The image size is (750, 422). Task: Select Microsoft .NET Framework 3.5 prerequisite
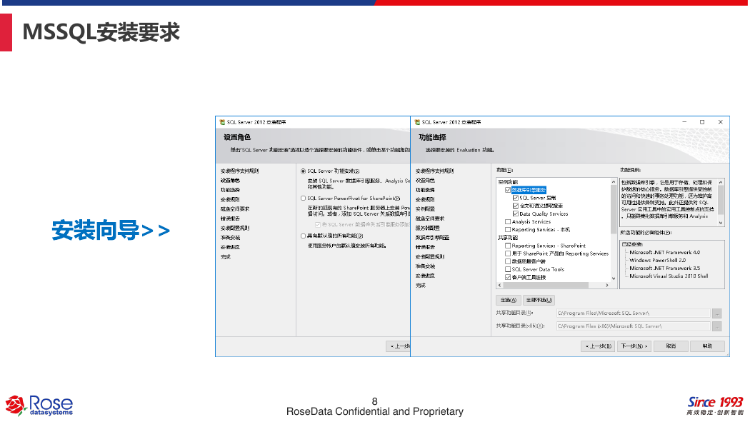664,268
